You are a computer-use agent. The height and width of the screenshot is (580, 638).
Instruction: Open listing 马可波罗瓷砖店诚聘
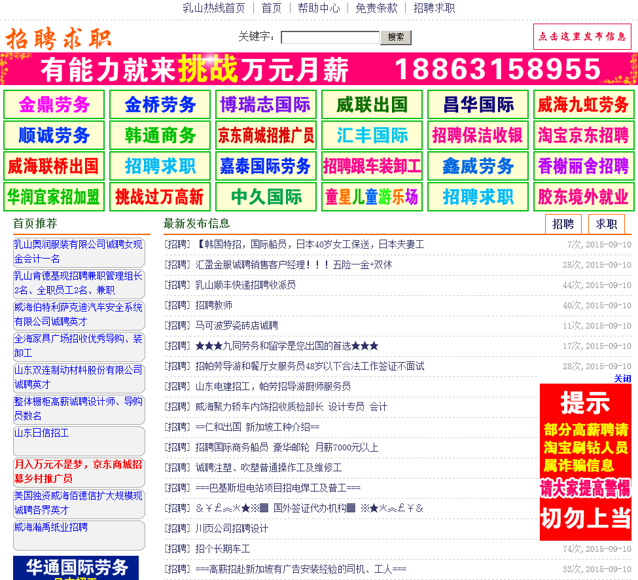[236, 325]
